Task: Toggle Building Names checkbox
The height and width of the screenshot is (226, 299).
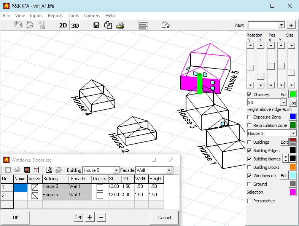Action: (x=249, y=159)
